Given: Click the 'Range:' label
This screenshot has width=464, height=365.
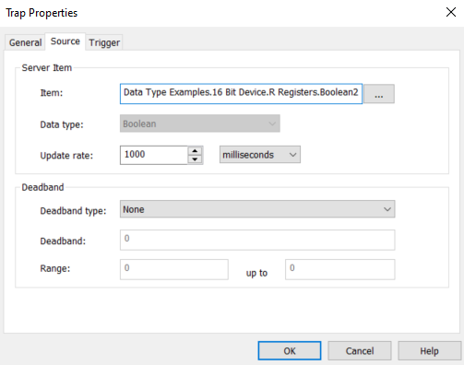Looking at the screenshot, I should tap(55, 268).
